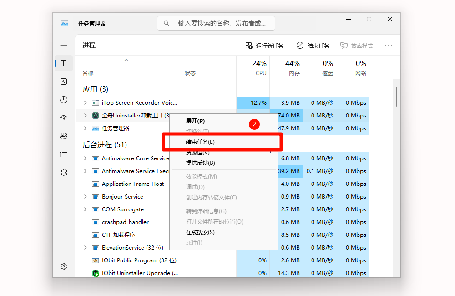Click the 12.7% CPU cell for iTop

pos(253,103)
